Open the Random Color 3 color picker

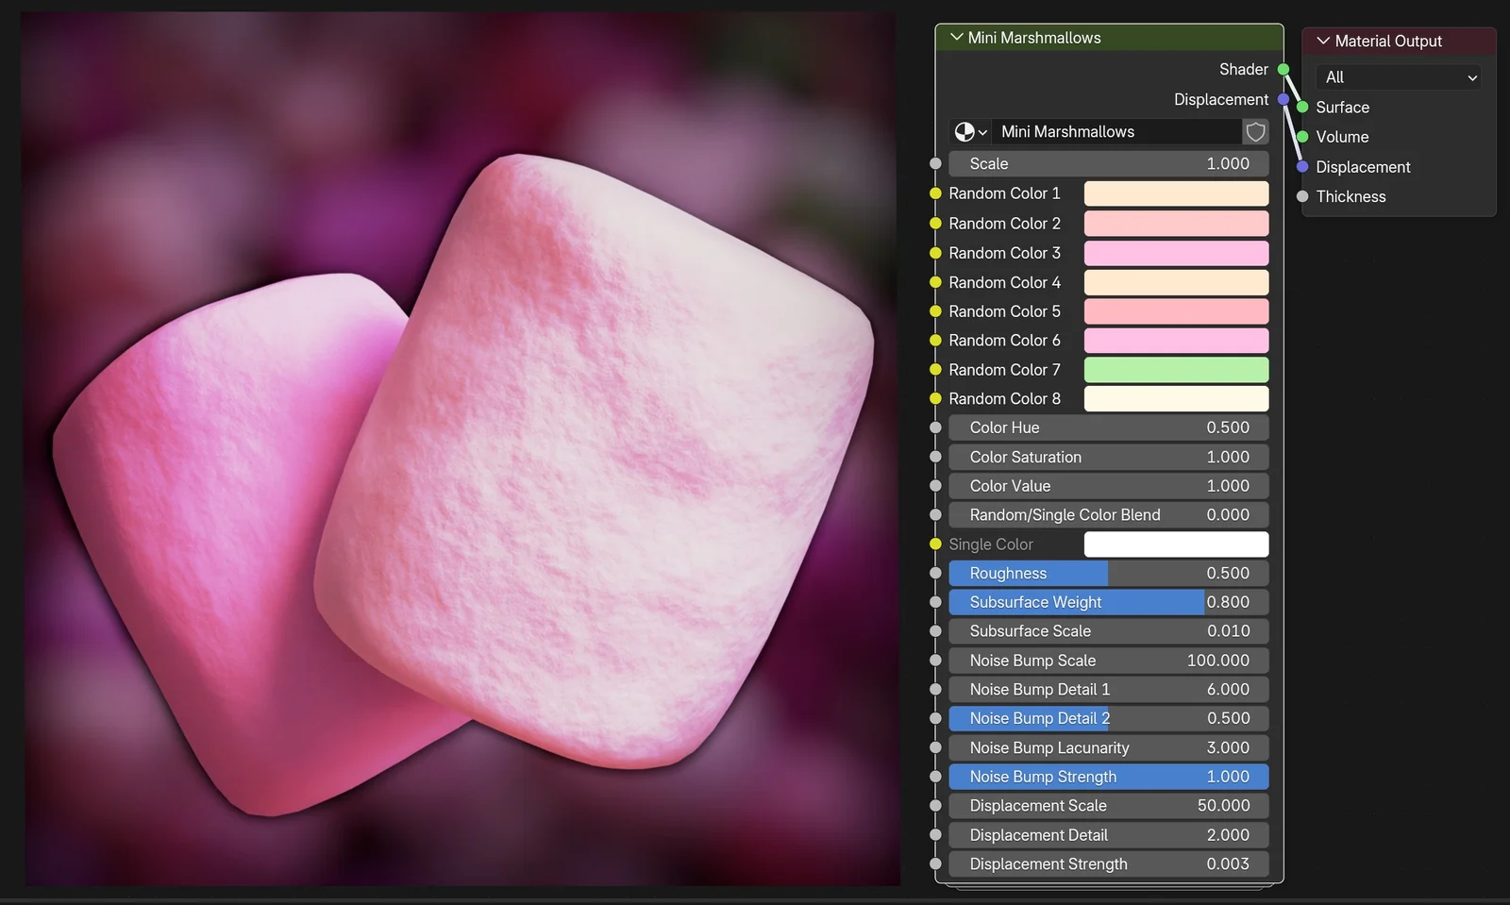(x=1176, y=253)
